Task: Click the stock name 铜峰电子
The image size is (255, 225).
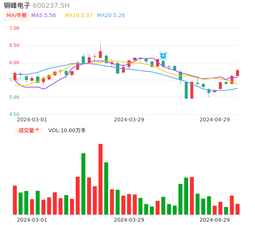Action: [x=17, y=6]
